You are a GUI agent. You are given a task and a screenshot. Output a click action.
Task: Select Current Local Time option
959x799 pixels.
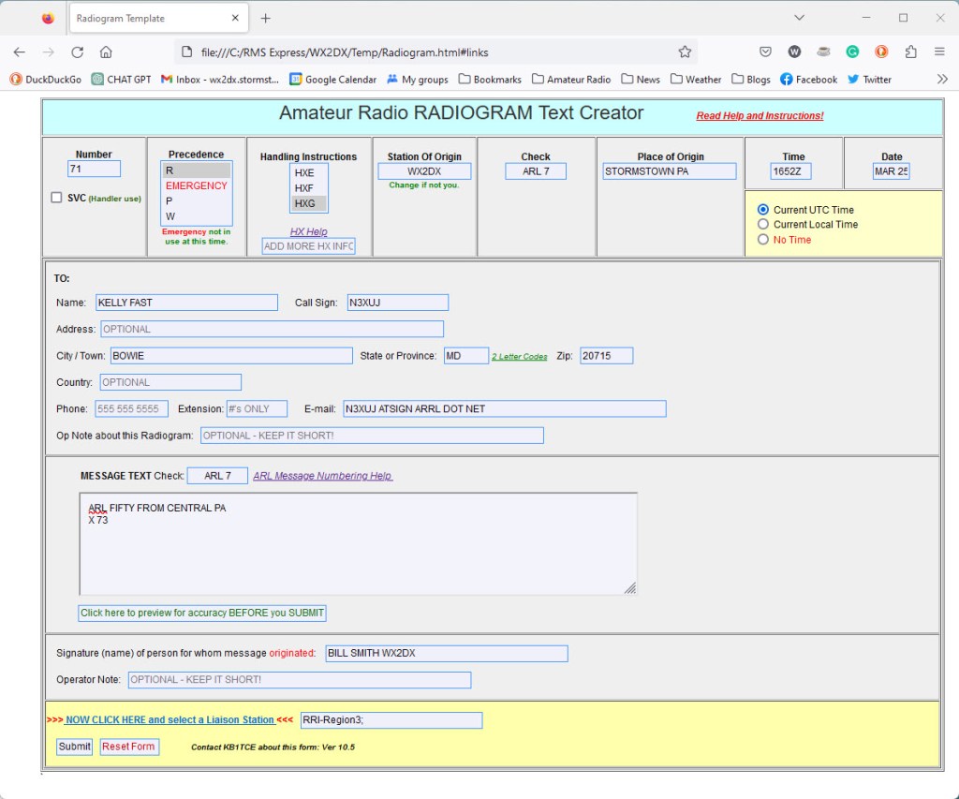763,225
